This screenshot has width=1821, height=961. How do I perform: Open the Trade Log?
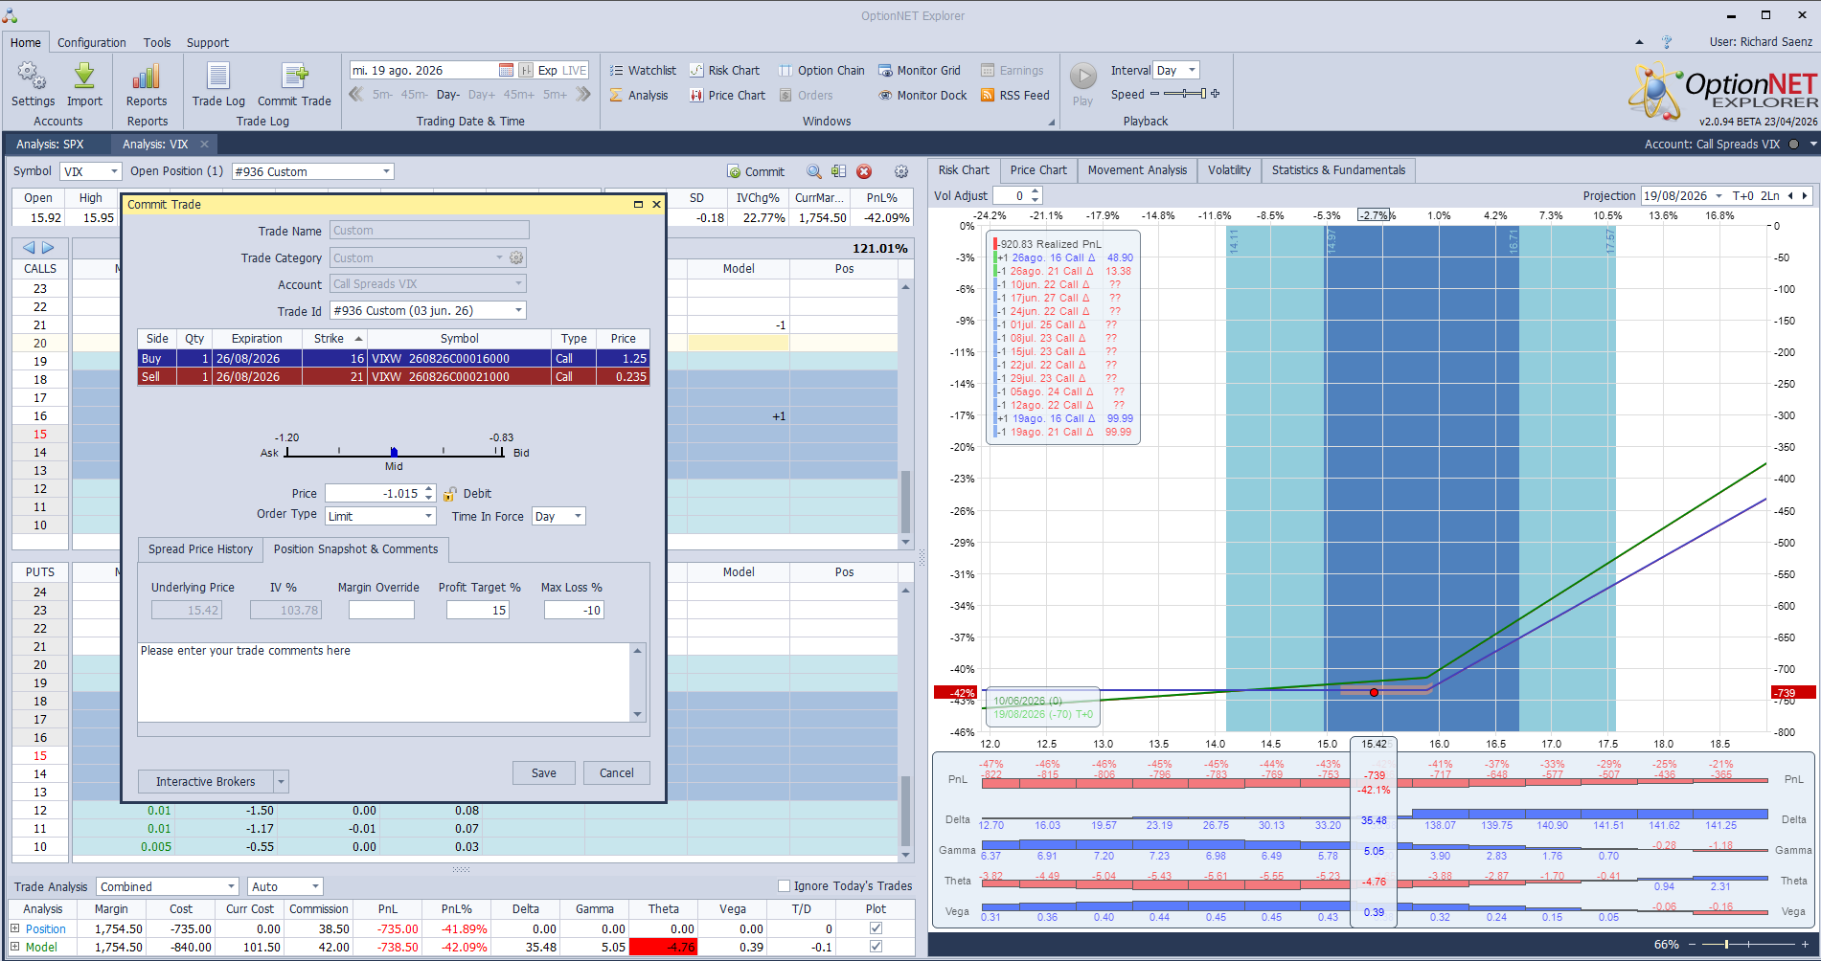[x=218, y=84]
